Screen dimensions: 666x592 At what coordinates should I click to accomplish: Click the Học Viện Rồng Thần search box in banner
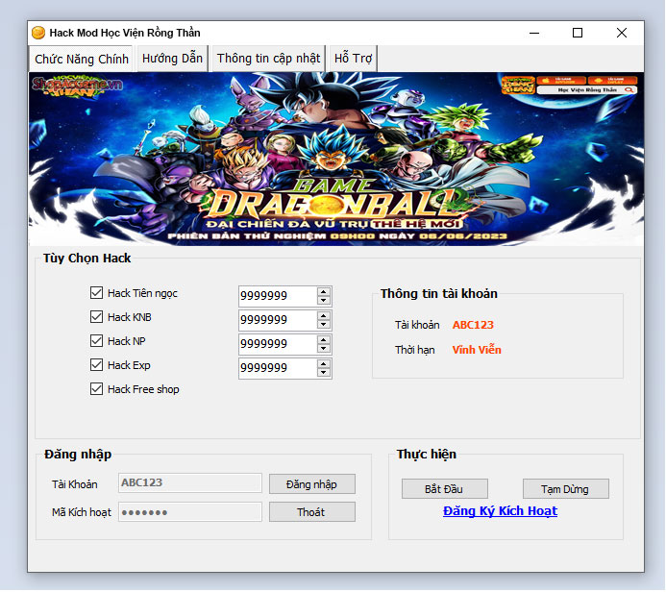(586, 90)
